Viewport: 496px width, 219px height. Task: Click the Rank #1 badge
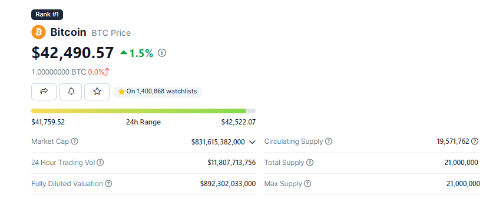tap(47, 15)
